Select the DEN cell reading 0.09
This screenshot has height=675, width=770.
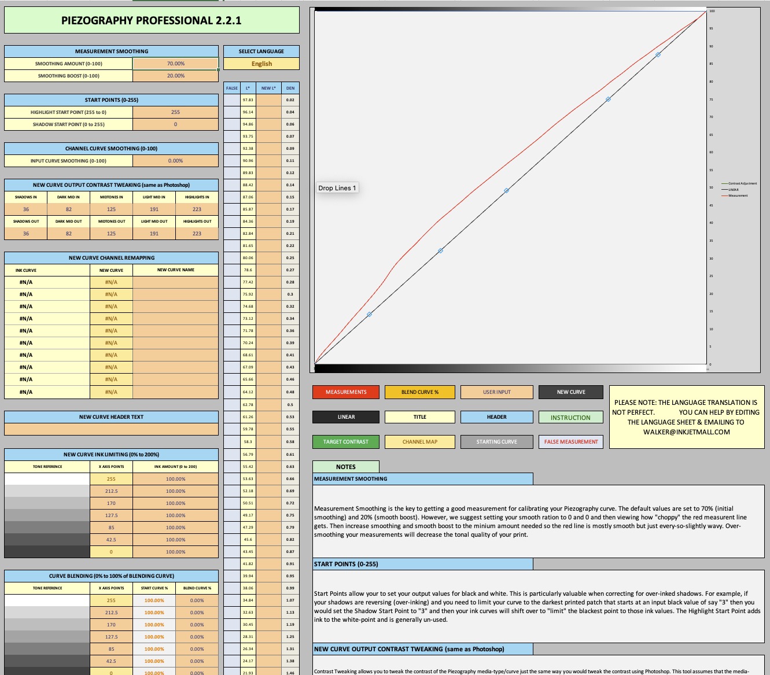coord(290,149)
